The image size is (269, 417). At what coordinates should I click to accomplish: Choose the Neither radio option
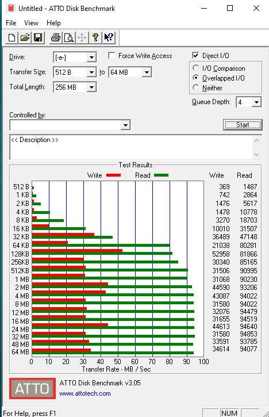(195, 87)
